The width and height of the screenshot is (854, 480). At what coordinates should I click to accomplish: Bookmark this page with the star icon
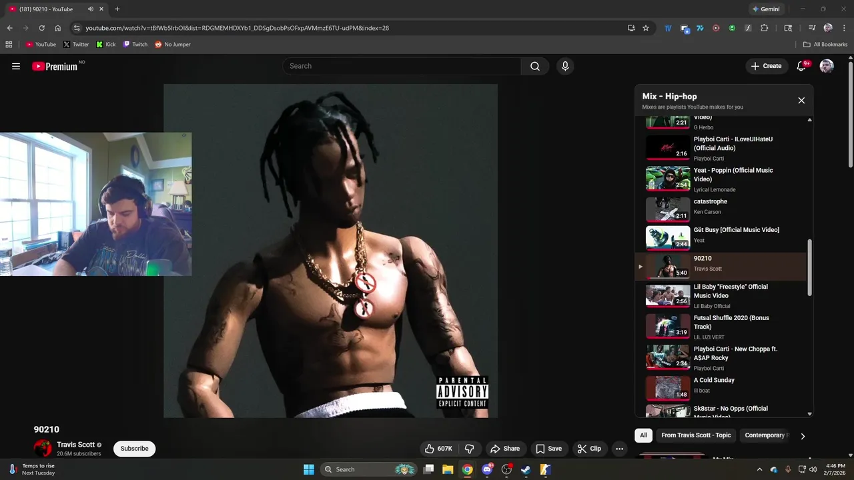(646, 28)
